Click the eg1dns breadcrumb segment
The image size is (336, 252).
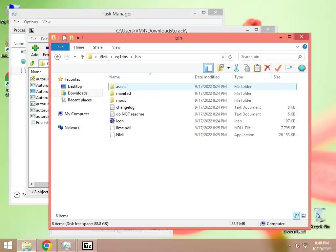tap(121, 57)
